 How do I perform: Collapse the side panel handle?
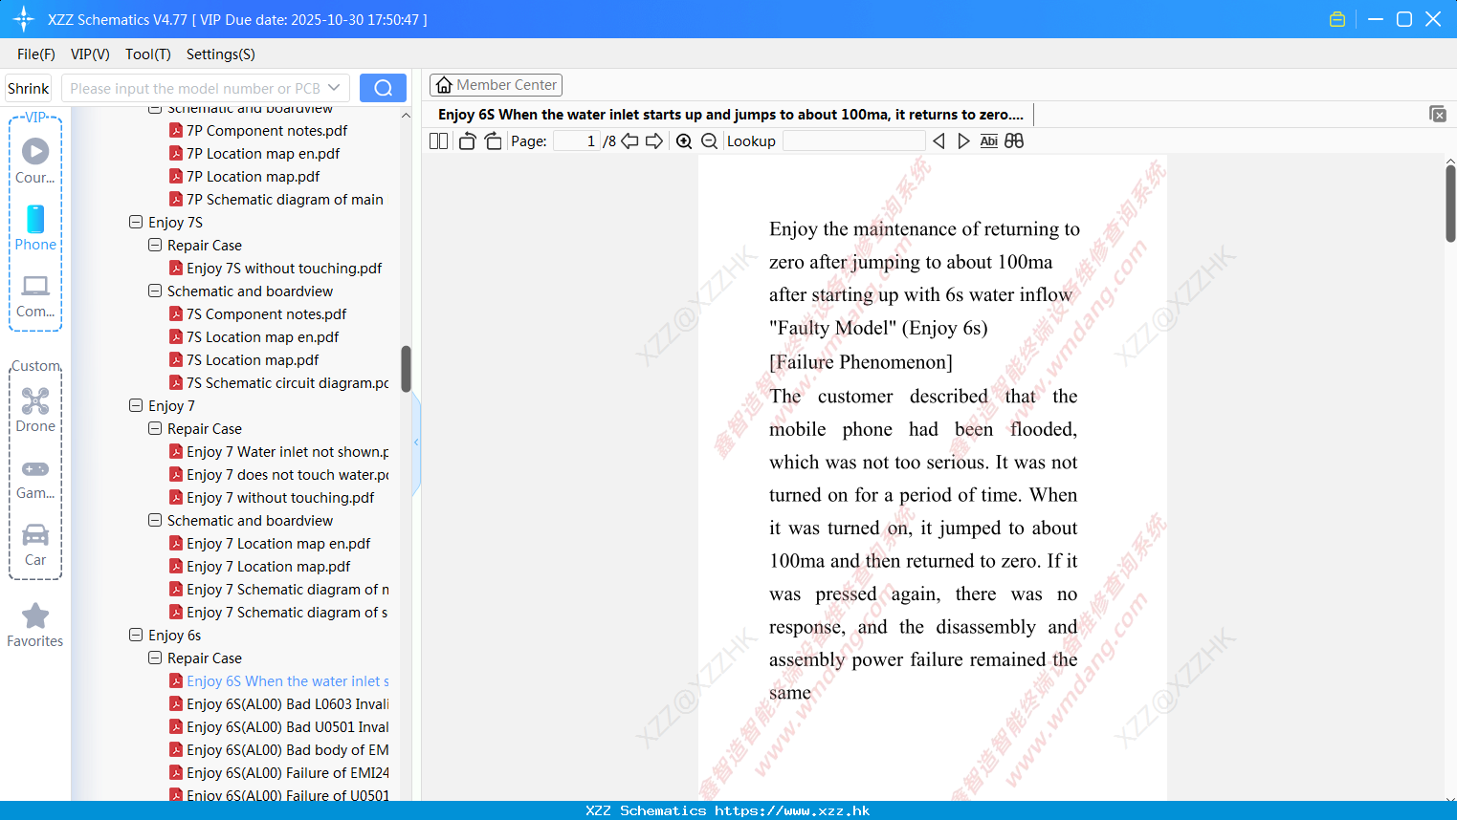[x=416, y=442]
